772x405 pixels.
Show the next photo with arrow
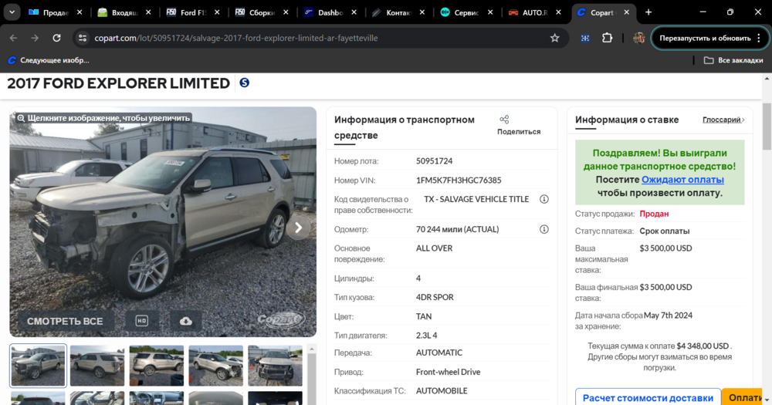(x=298, y=228)
